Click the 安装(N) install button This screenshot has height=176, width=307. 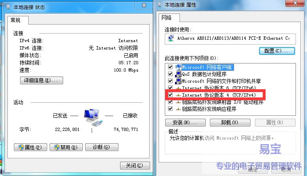point(185,123)
